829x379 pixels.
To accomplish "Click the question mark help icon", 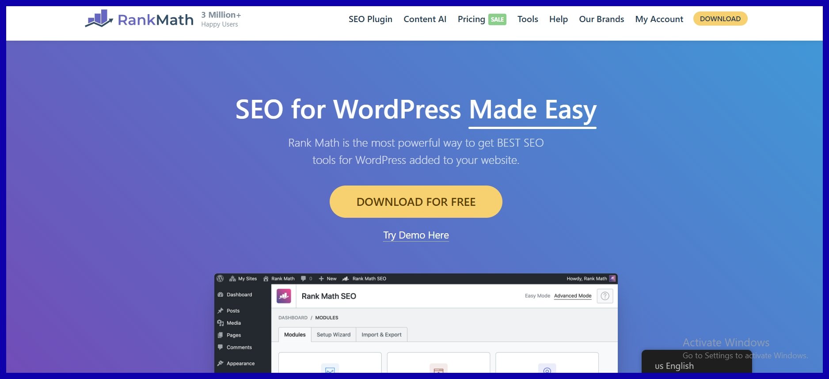I will [x=605, y=296].
